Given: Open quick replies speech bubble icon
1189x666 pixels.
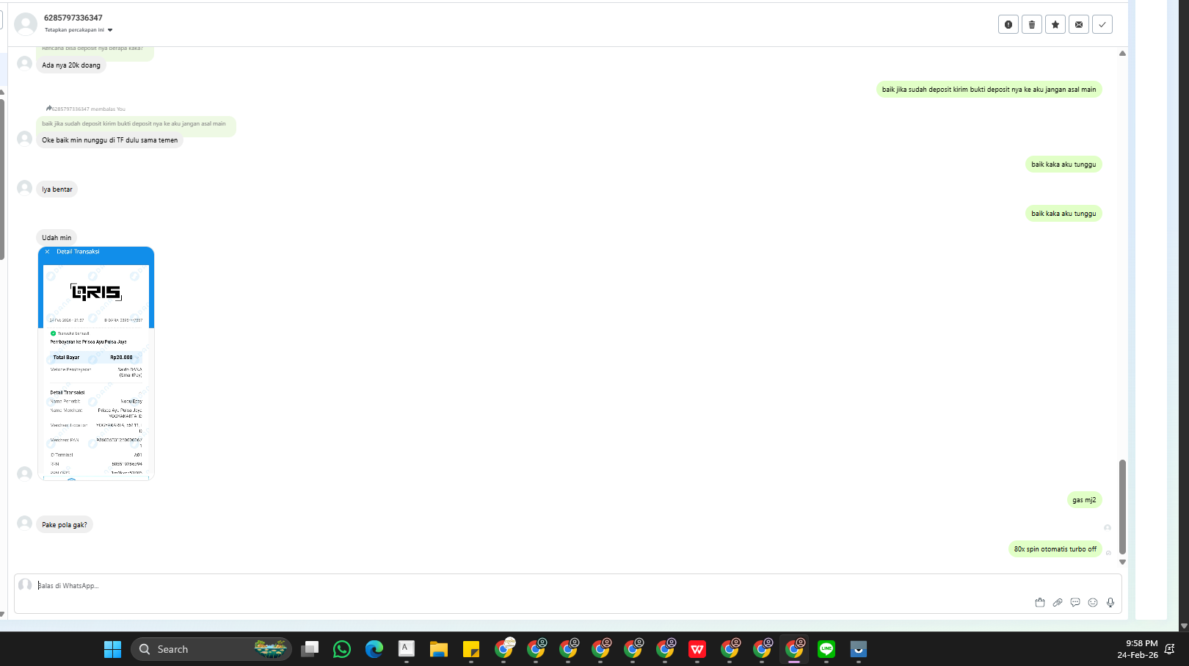Looking at the screenshot, I should [x=1075, y=602].
